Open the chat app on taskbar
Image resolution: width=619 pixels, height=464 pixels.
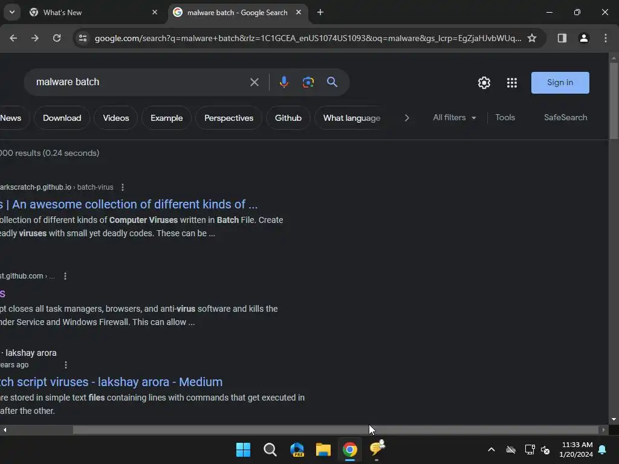pyautogui.click(x=377, y=449)
